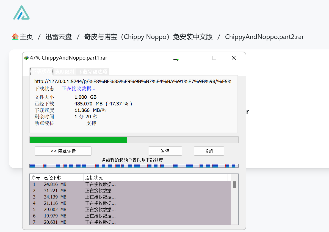This screenshot has height=232, width=329.
Task: Click the connection list scrollbar thumb
Action: tap(234, 185)
